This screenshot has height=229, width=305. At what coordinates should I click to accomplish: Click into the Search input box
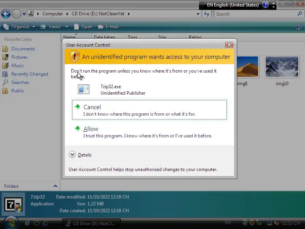(x=255, y=14)
